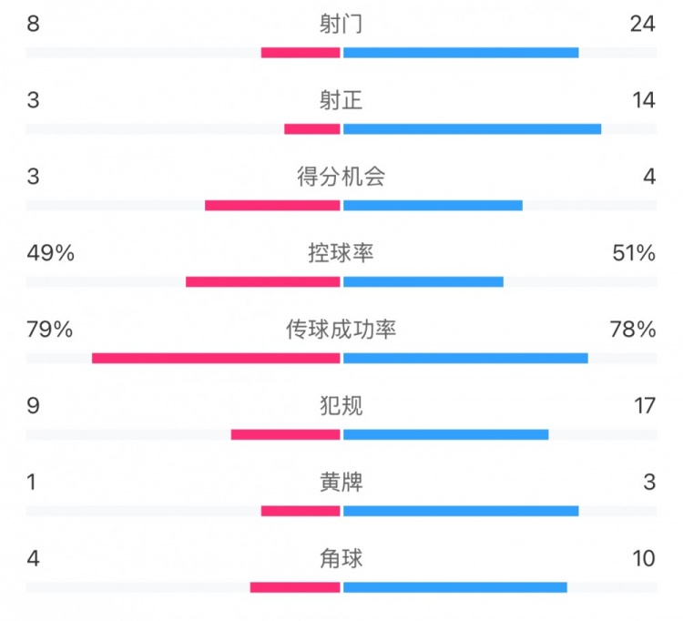Click the red bar under 传球成功率
This screenshot has width=683, height=621.
point(216,358)
